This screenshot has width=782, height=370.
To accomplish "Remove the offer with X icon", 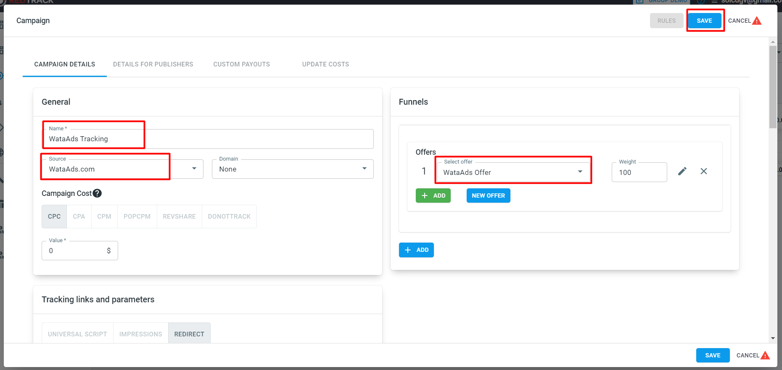I will (x=704, y=171).
